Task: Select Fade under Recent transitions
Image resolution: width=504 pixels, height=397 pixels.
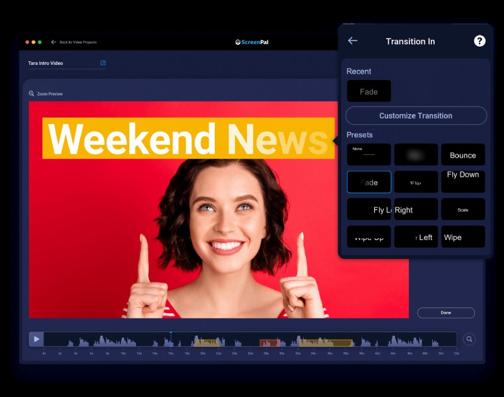Action: tap(369, 91)
